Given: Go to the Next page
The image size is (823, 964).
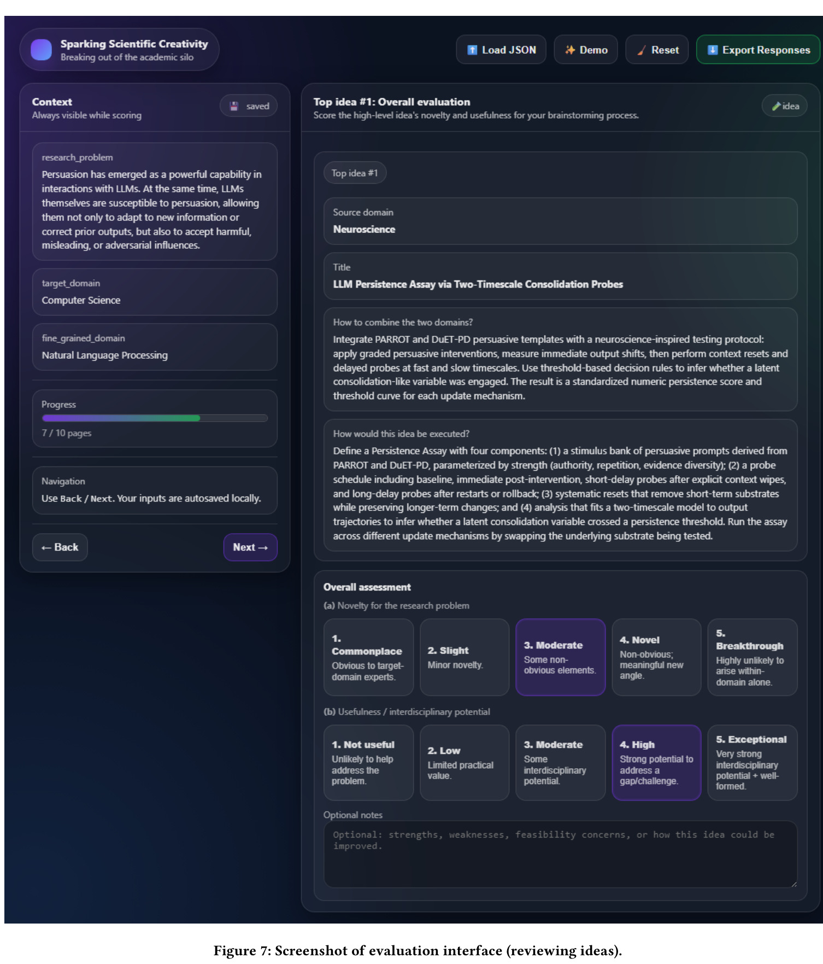Looking at the screenshot, I should (x=250, y=547).
